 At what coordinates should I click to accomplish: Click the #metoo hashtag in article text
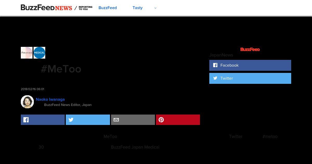(270, 136)
